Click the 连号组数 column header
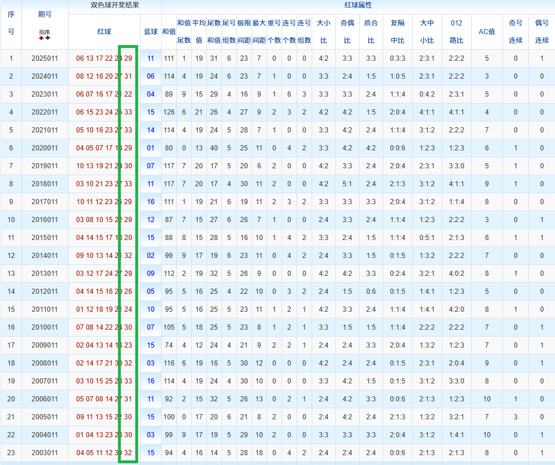This screenshot has width=555, height=465. pos(304,31)
